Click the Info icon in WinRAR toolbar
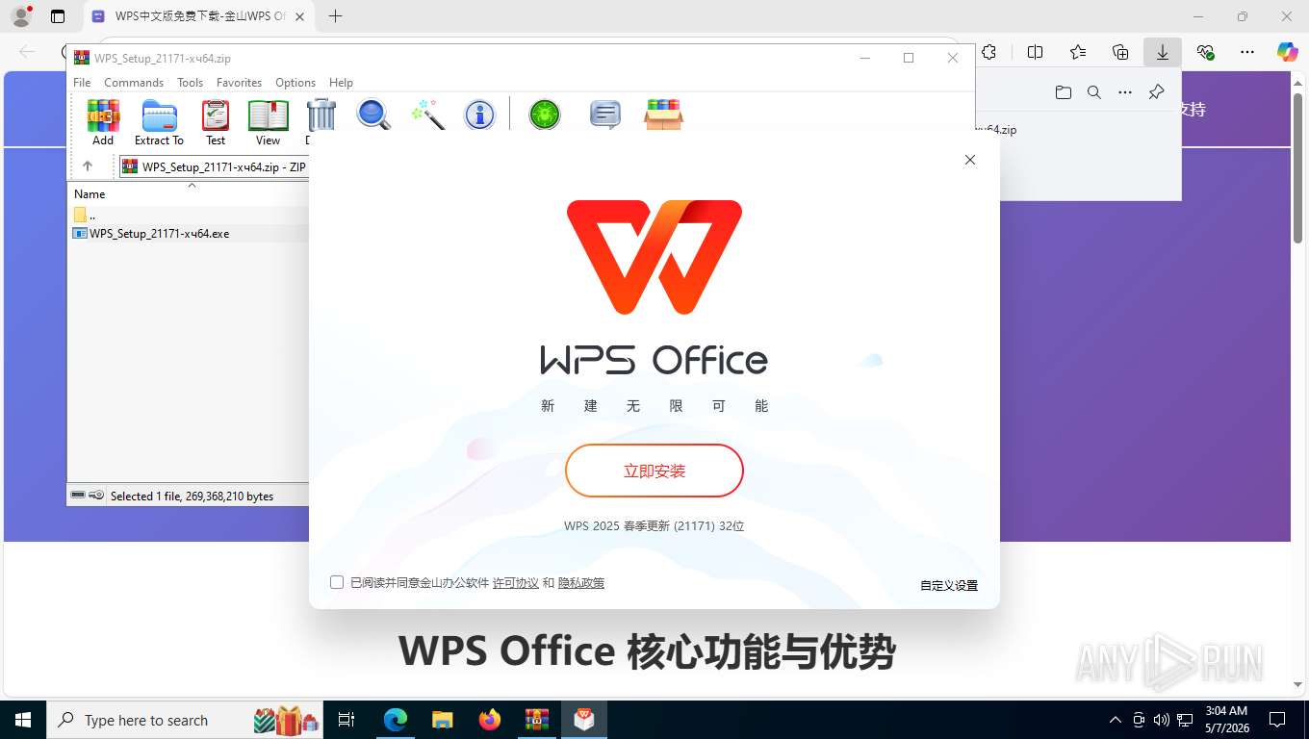 pos(479,115)
